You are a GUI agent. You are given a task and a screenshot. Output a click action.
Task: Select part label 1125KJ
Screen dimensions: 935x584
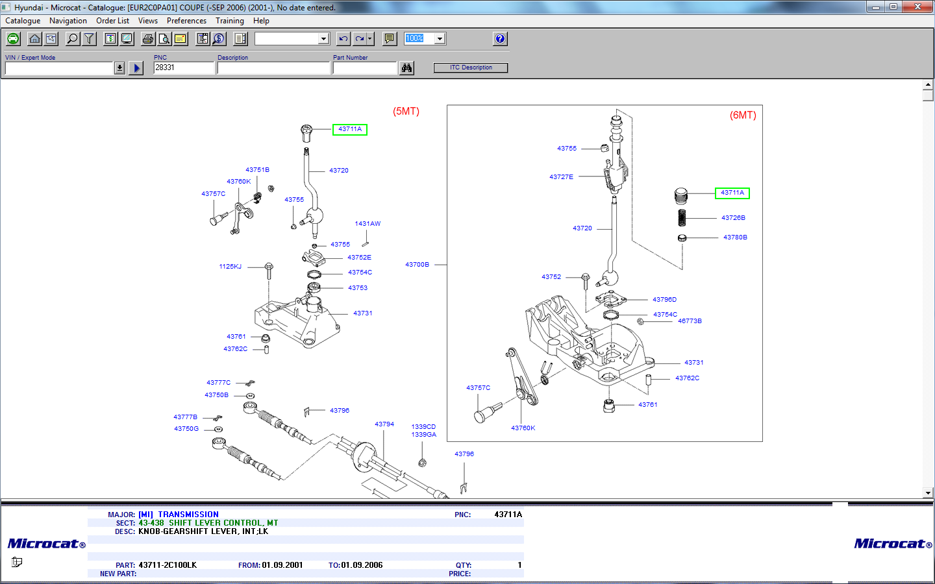click(x=230, y=267)
